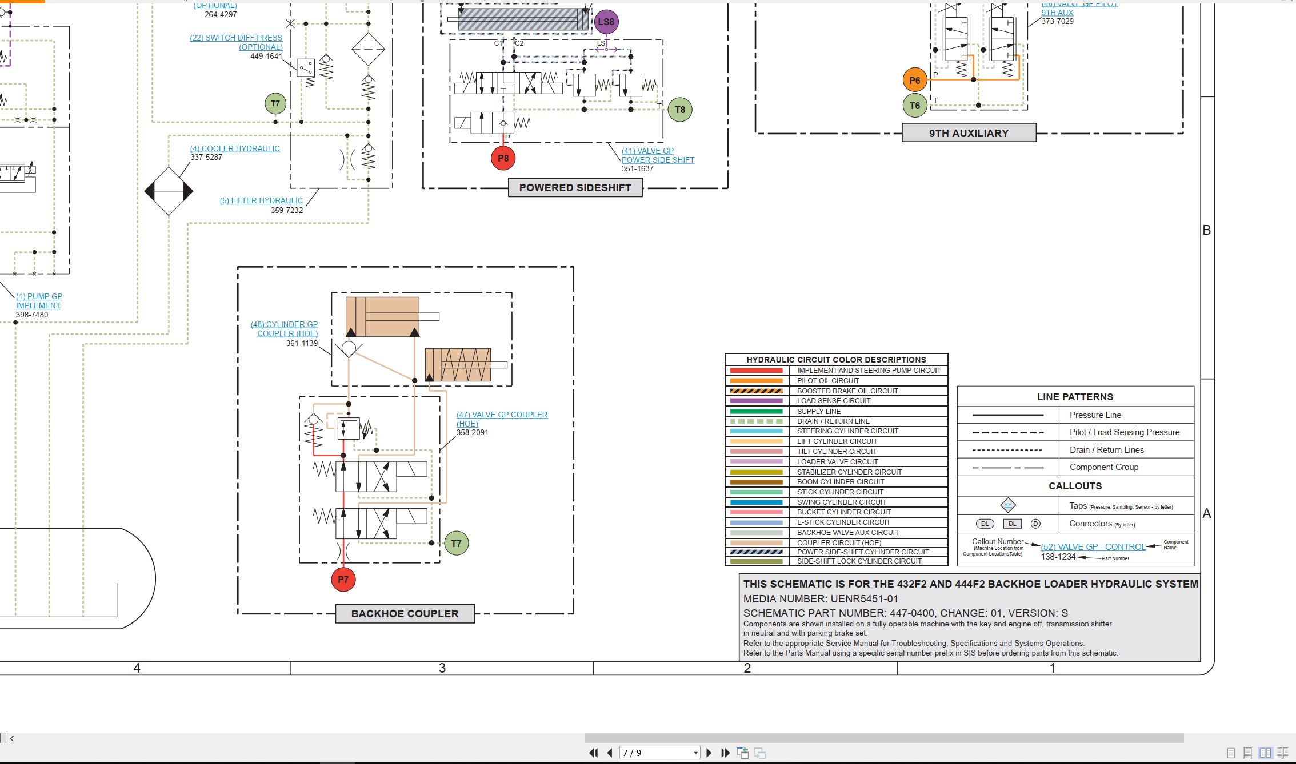Click the hydraulic cooler diamond symbol
Viewport: 1296px width, 764px height.
click(x=169, y=191)
